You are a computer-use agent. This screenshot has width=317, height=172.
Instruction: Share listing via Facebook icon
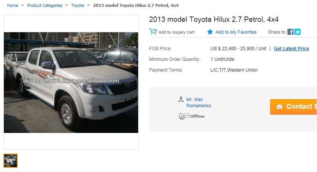point(290,32)
